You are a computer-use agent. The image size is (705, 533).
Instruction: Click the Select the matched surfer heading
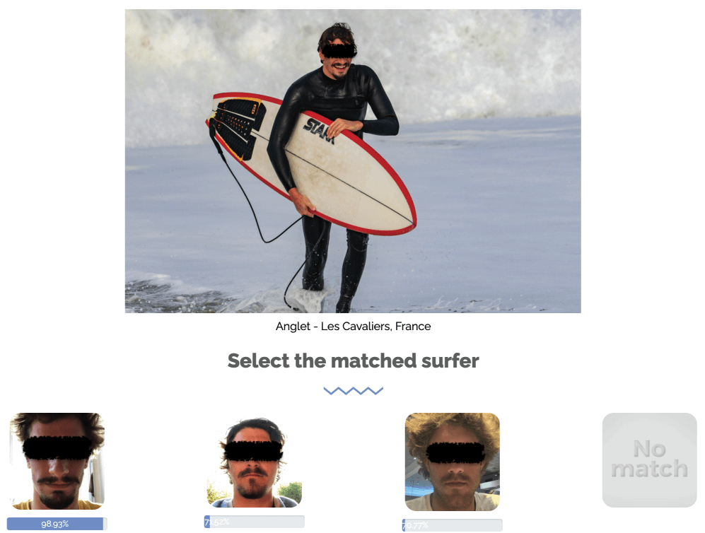353,361
